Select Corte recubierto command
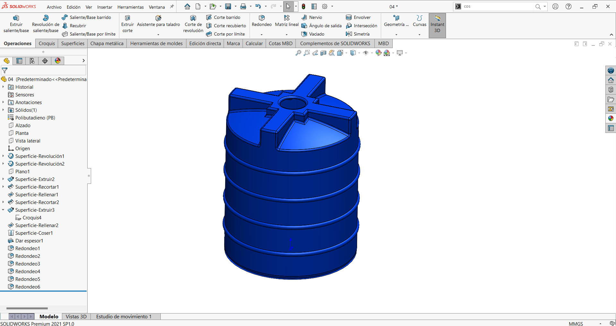The width and height of the screenshot is (616, 326). (226, 26)
